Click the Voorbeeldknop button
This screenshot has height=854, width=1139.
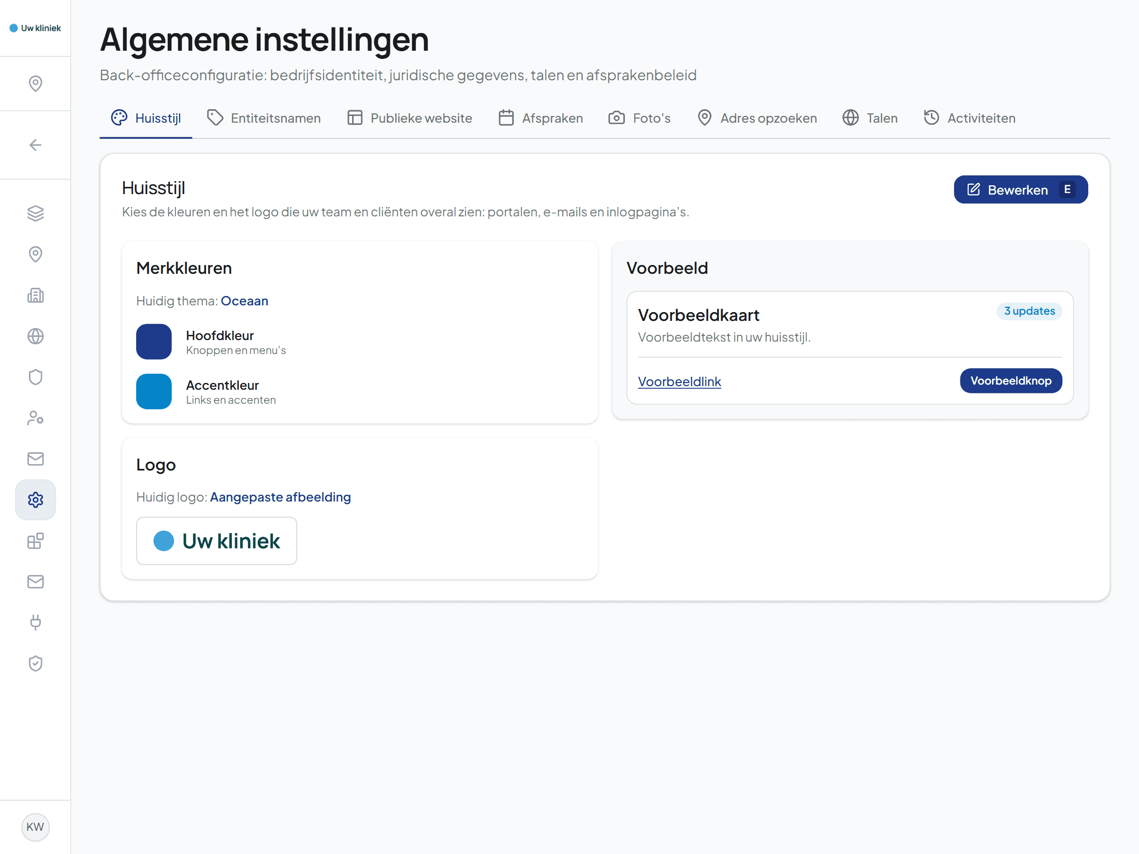click(x=1011, y=381)
